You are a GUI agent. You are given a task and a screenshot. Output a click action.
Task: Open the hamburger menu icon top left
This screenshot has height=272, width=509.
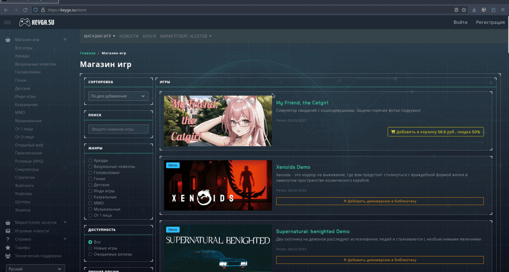point(7,22)
